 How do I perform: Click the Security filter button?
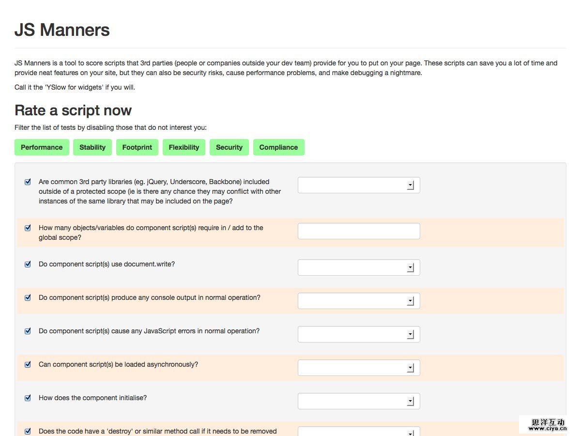point(229,147)
